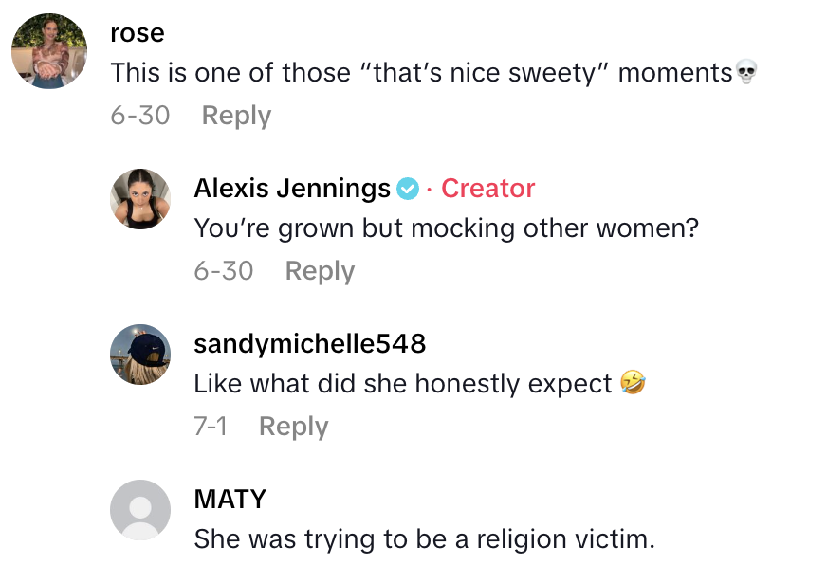This screenshot has width=827, height=565.
Task: Click the 6-30 date under rose's comment
Action: pos(140,116)
